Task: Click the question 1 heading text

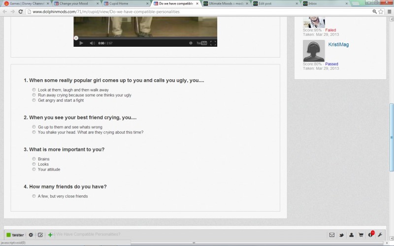Action: tap(114, 80)
